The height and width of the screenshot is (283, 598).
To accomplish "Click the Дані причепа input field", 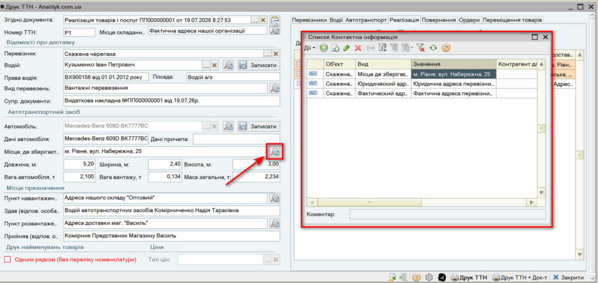I will click(x=237, y=139).
